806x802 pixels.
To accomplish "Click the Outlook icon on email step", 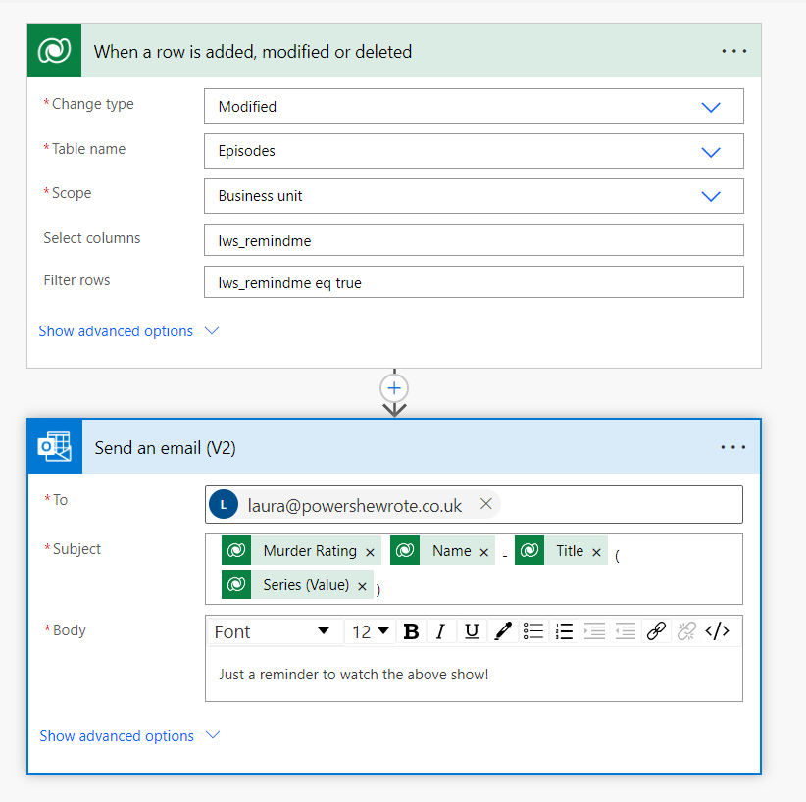I will [x=55, y=446].
